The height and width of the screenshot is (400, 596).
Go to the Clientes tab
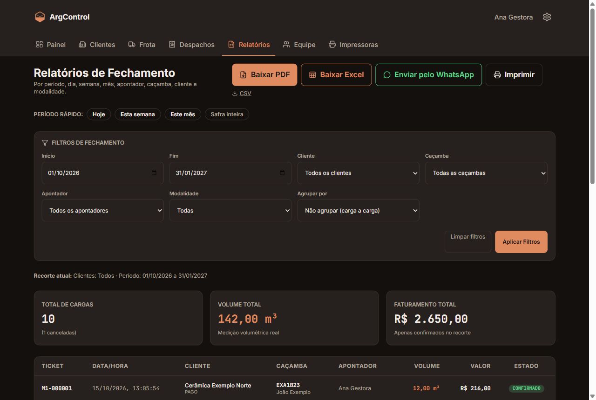(x=97, y=45)
